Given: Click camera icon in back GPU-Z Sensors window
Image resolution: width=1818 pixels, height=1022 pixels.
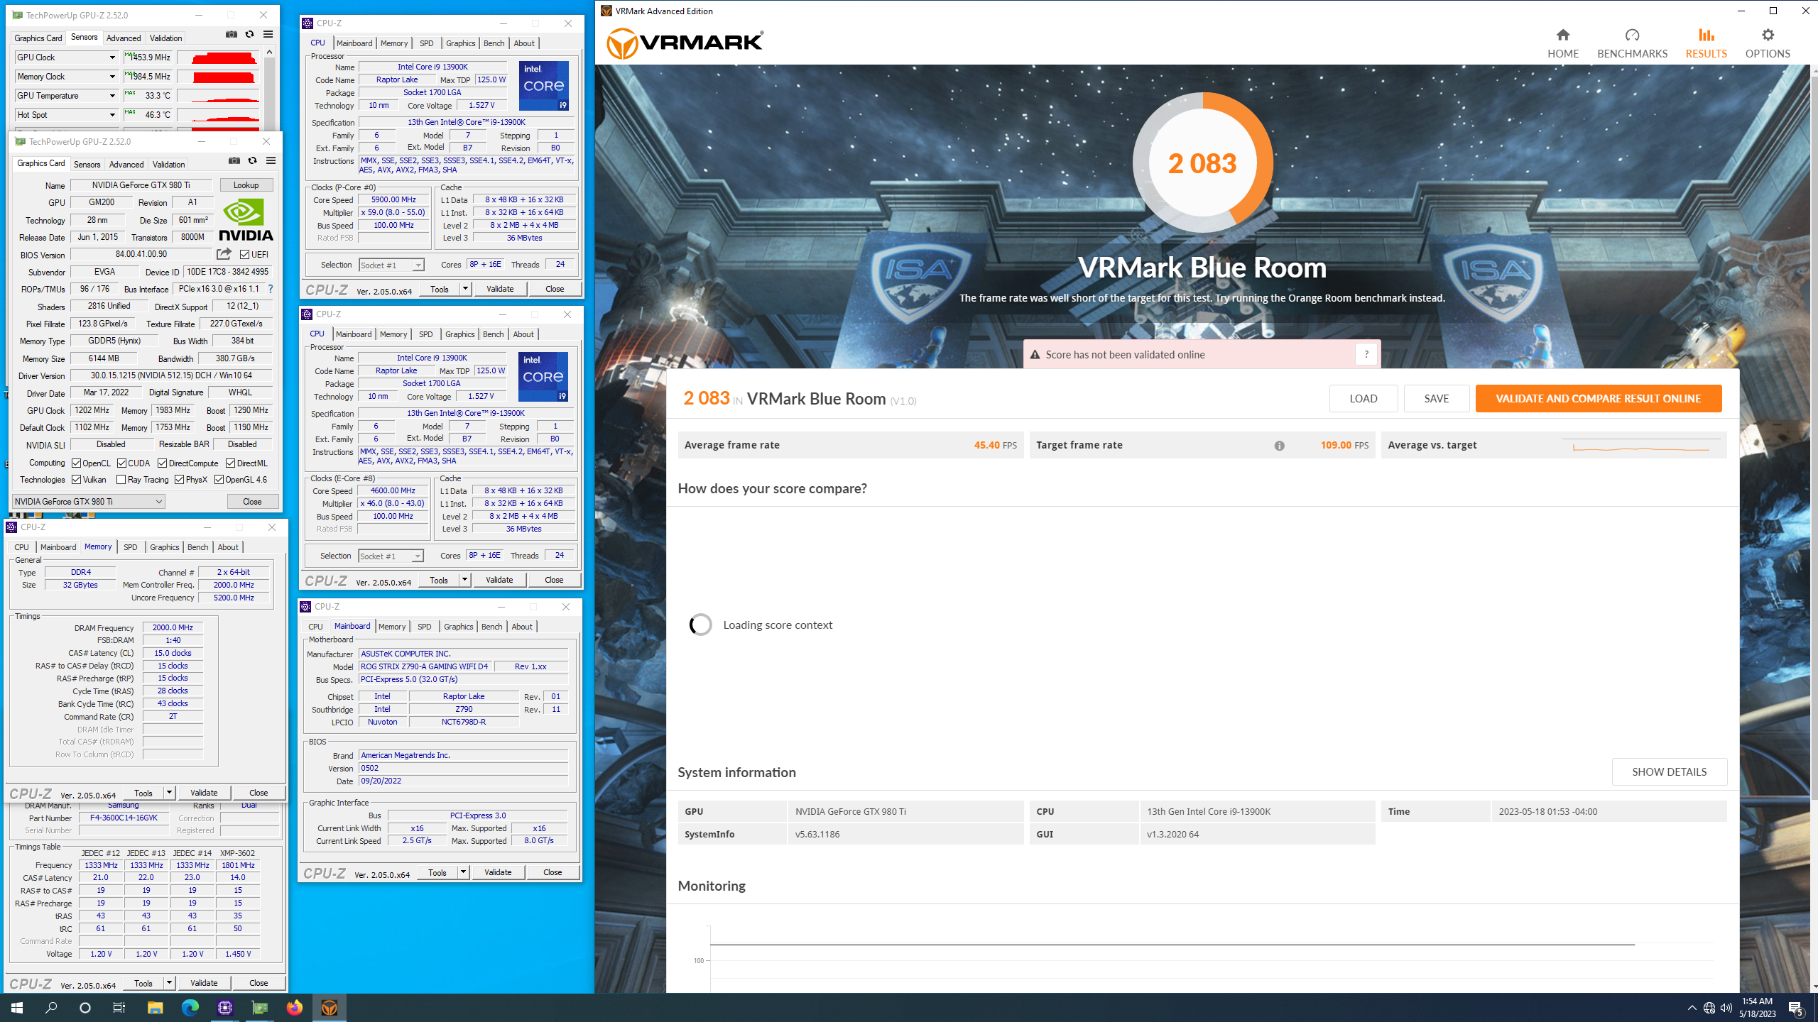Looking at the screenshot, I should [232, 35].
